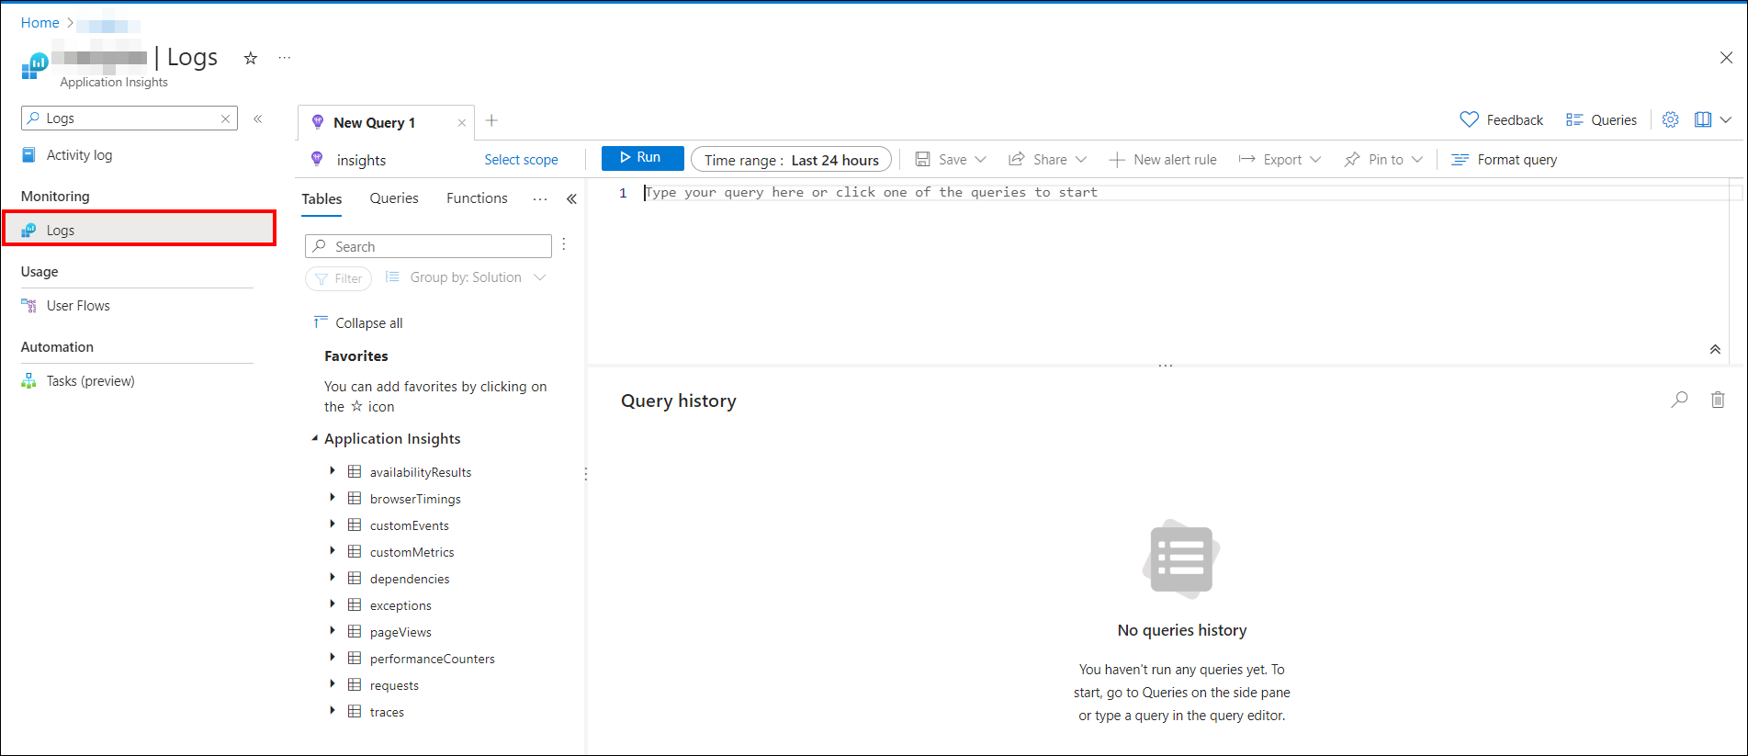Viewport: 1748px width, 756px height.
Task: Switch to the Tables tab
Action: click(x=321, y=198)
